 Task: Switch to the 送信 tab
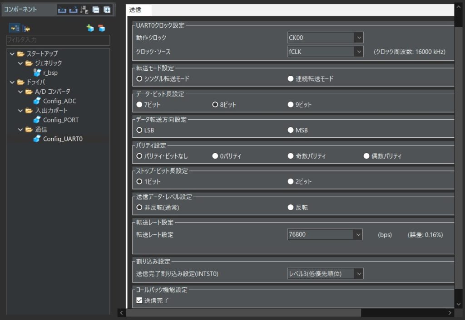click(x=138, y=10)
